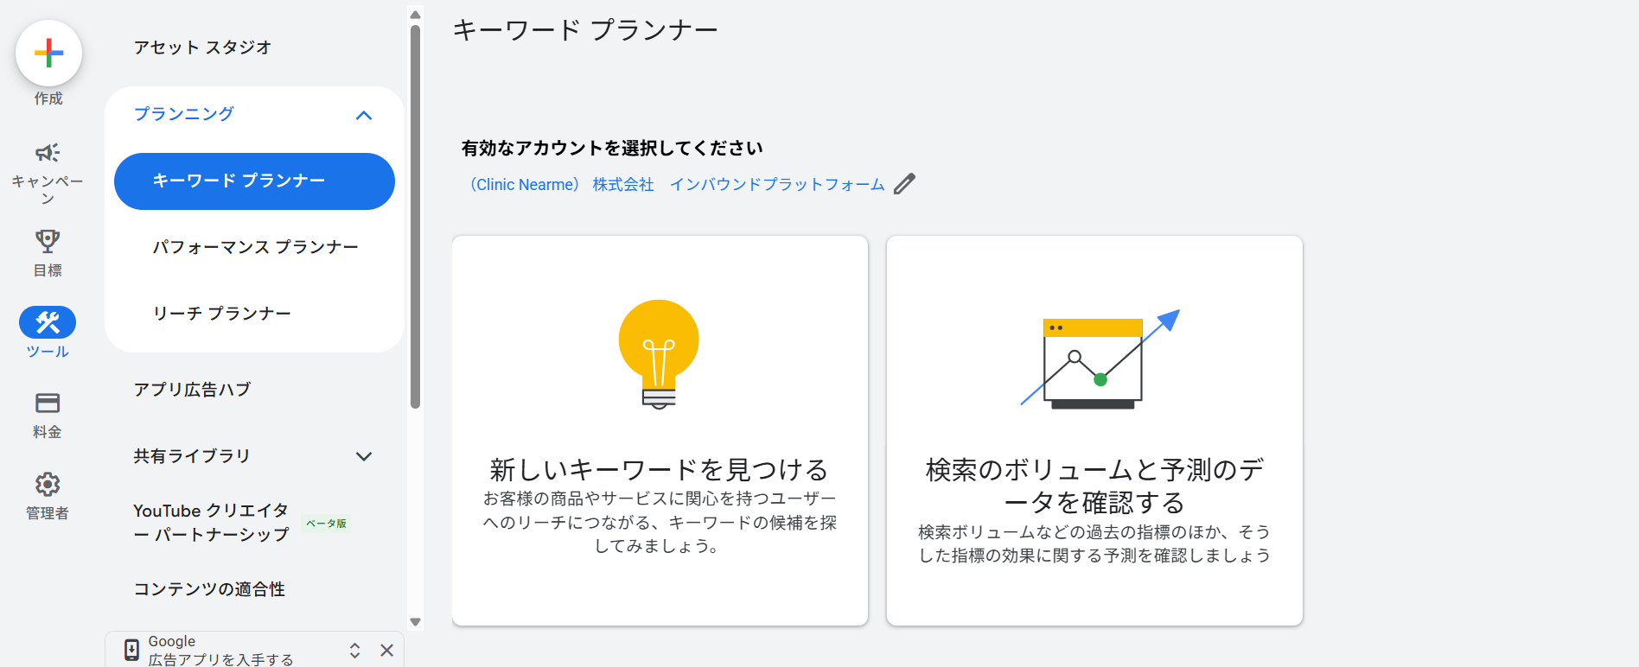
Task: Click the Clinic Nearme account link
Action: (678, 185)
